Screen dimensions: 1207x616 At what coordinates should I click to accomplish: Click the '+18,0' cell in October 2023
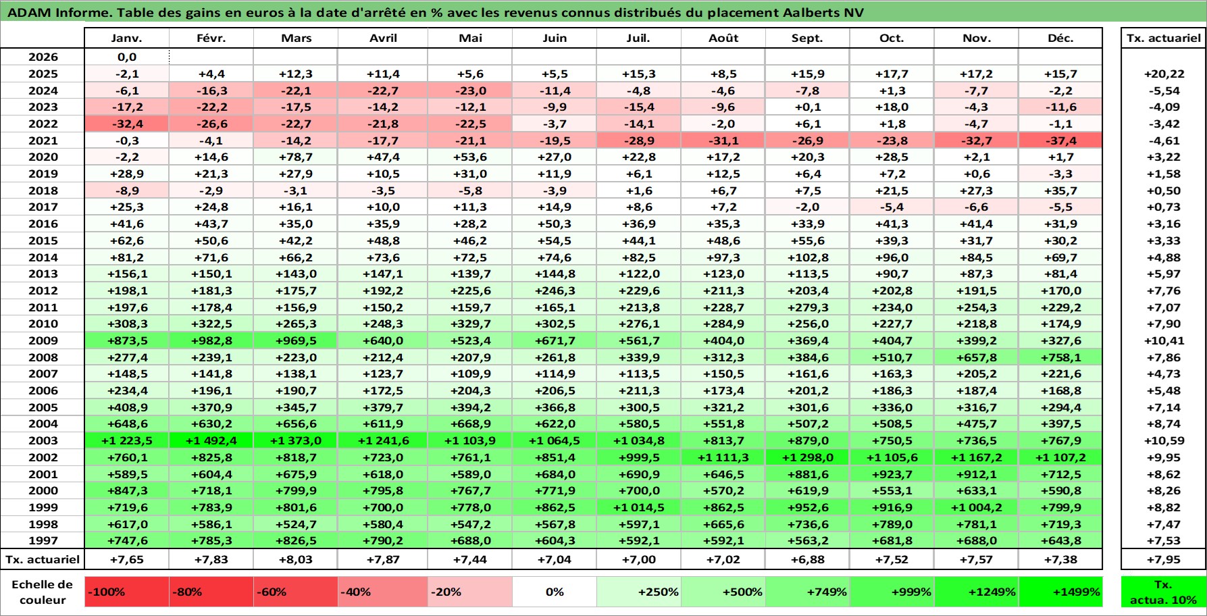(892, 107)
